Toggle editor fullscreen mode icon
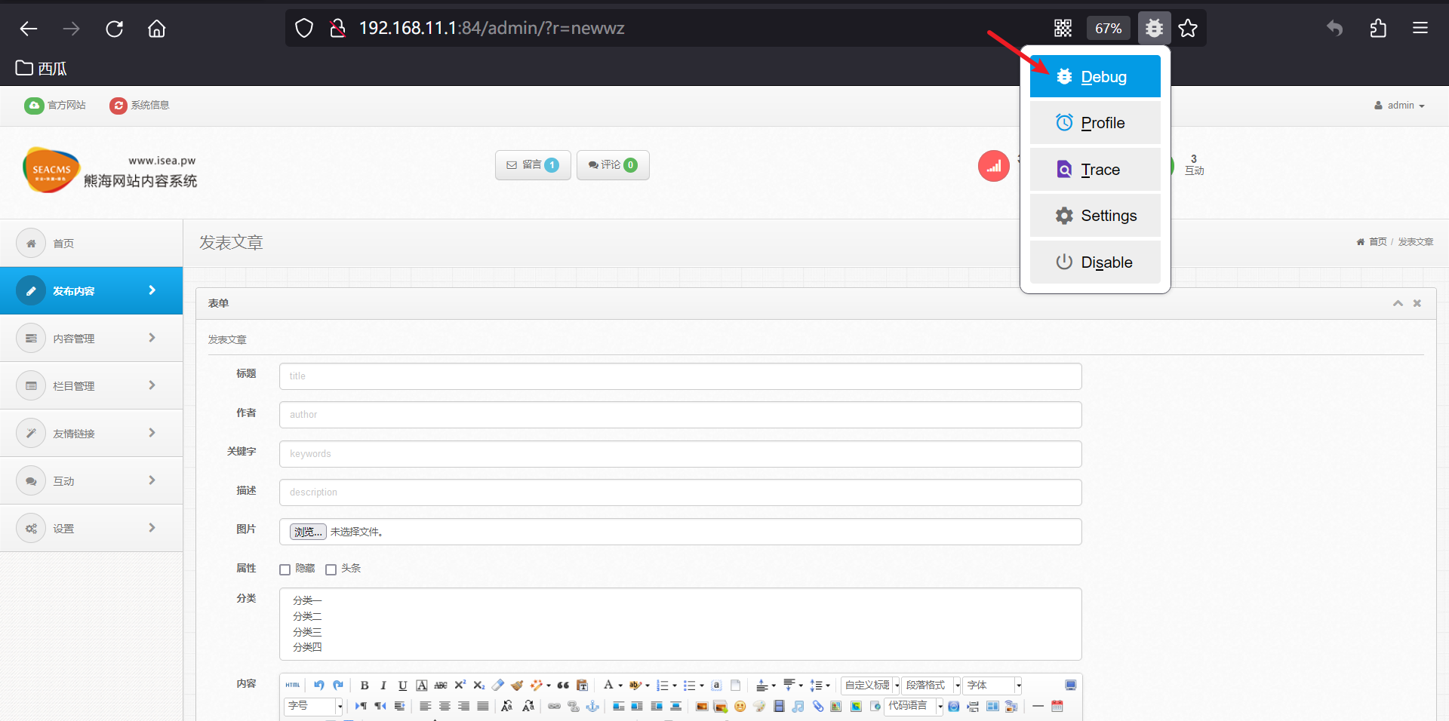Viewport: 1449px width, 721px height. [1070, 685]
